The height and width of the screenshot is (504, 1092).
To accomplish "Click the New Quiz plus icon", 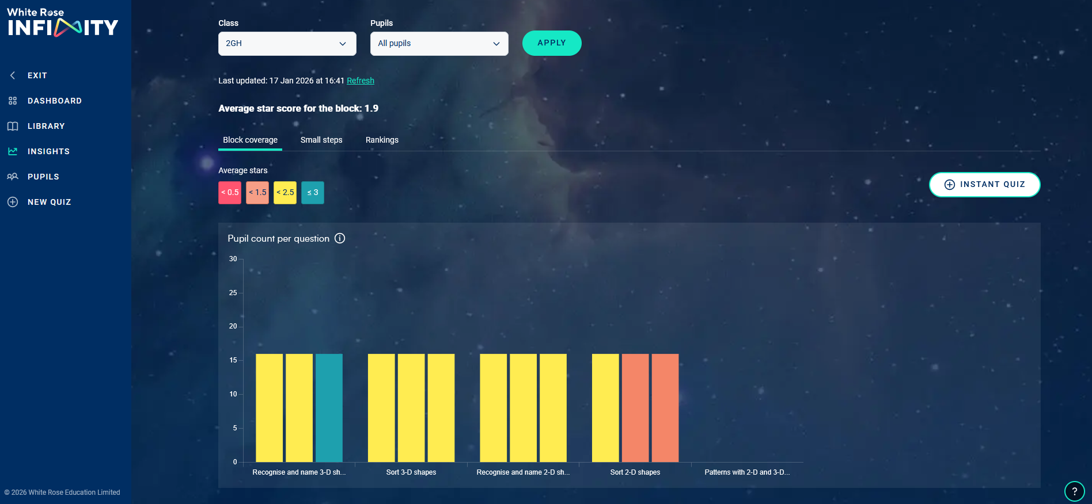I will coord(13,202).
